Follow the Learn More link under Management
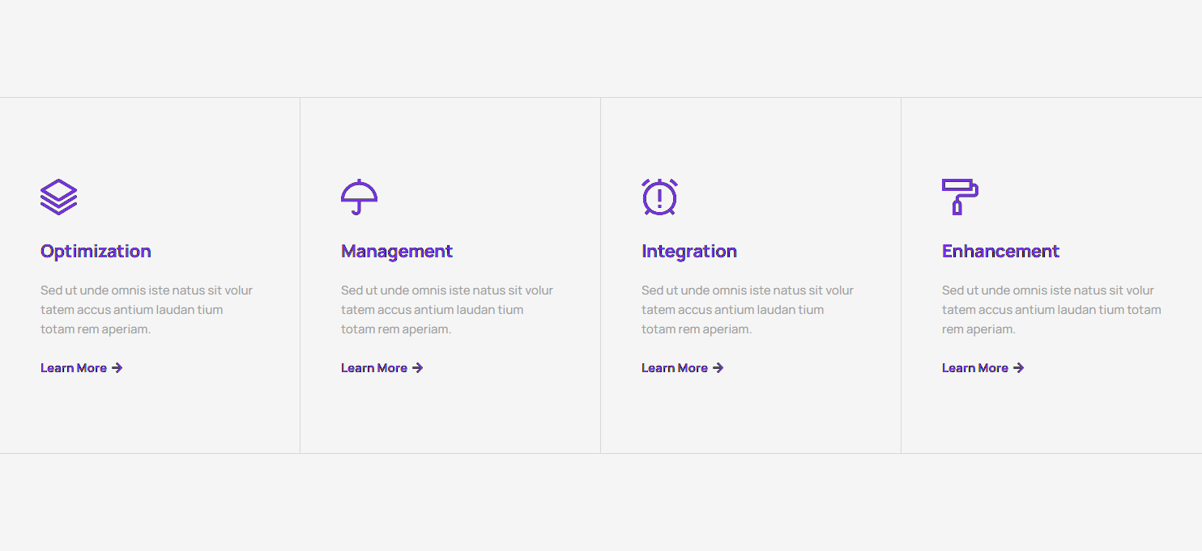This screenshot has height=551, width=1202. click(x=374, y=368)
